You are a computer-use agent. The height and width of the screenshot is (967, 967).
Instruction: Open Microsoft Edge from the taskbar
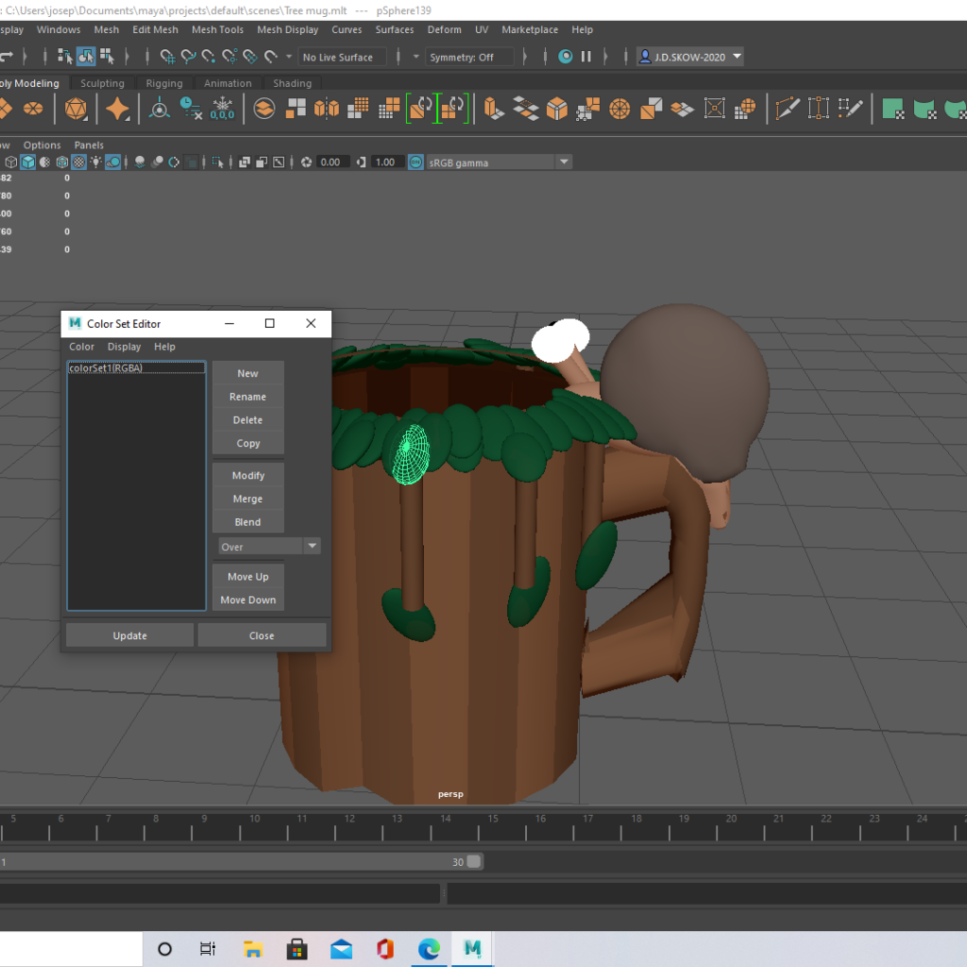click(429, 949)
